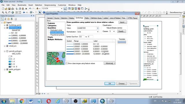
Task: Expand the buildings_point layer tree node
Action: point(5,25)
